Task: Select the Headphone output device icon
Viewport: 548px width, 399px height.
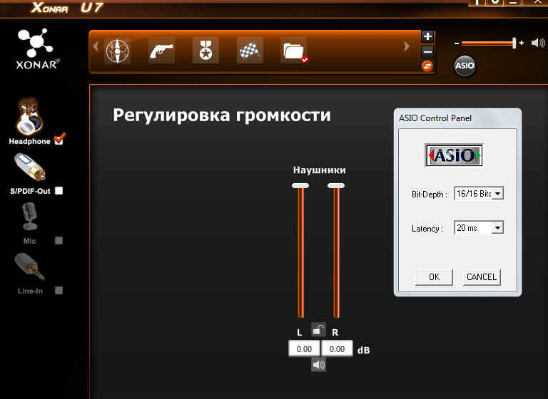Action: [x=29, y=117]
